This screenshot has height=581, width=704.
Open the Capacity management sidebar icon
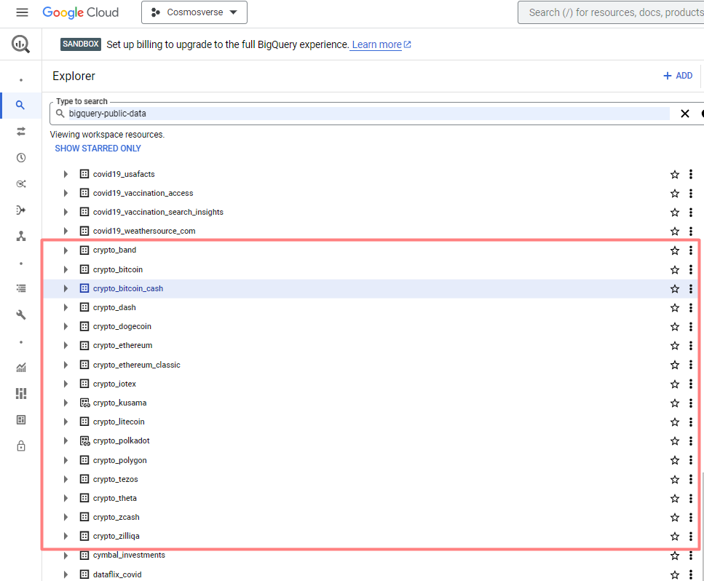pyautogui.click(x=21, y=393)
